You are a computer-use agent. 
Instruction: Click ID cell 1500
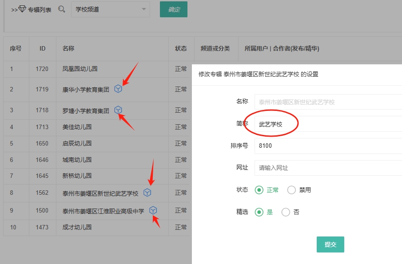point(42,210)
